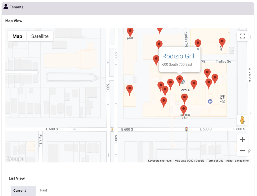Click the '600 South 700 East' address text
This screenshot has width=257, height=196.
pyautogui.click(x=177, y=64)
